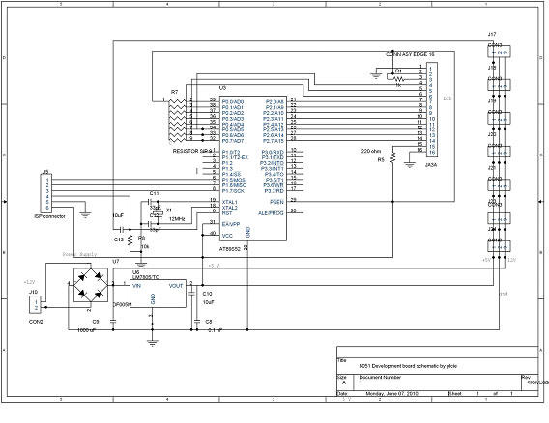Click the '1000uF' capacitor value
The width and height of the screenshot is (549, 423).
click(x=86, y=330)
